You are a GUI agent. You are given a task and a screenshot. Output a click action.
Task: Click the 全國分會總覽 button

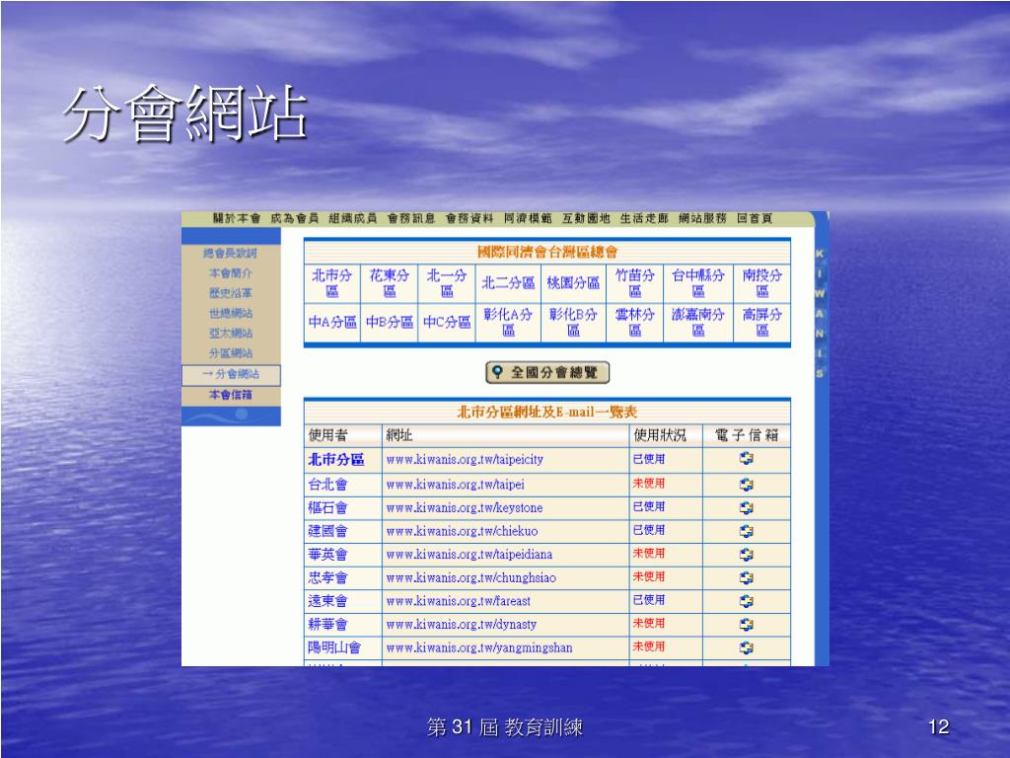click(x=546, y=372)
